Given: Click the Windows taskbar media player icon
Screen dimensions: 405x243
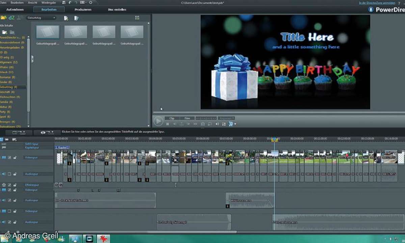Looking at the screenshot, I should (x=89, y=239).
